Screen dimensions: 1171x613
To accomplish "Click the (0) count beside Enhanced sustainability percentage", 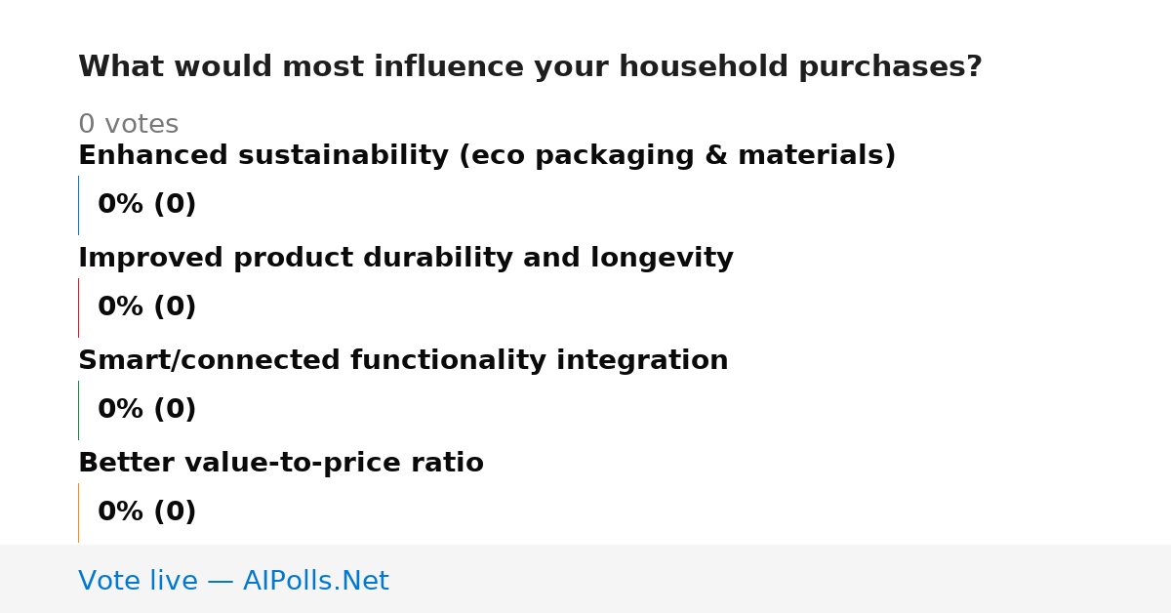I will (175, 205).
